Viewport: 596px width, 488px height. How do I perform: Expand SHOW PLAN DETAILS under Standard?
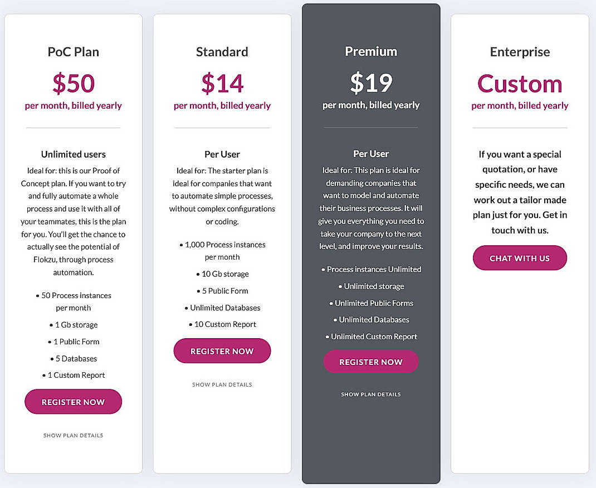click(222, 384)
